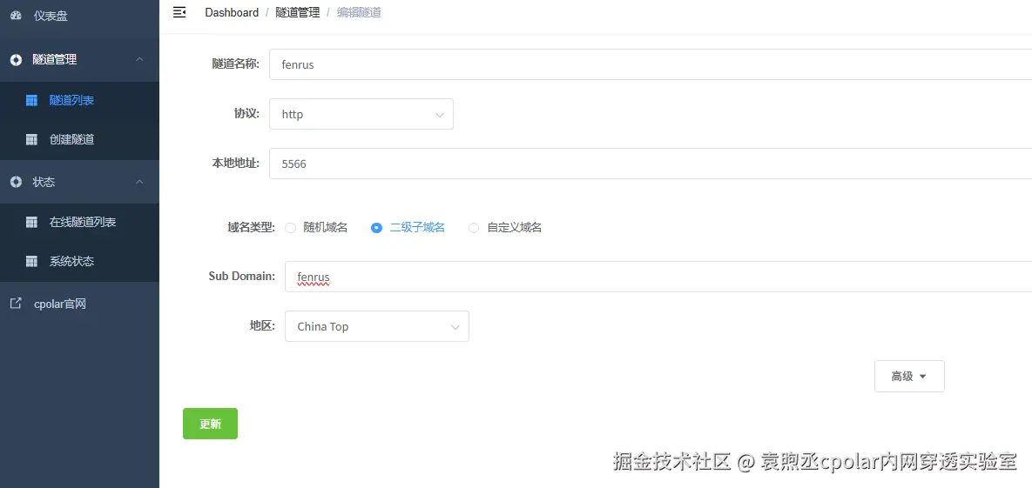Go to Dashboard breadcrumb link
Image resolution: width=1032 pixels, height=488 pixels.
pos(232,12)
